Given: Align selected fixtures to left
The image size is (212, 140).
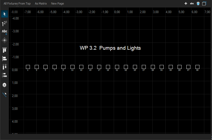Looking at the screenshot, I should point(5,59).
